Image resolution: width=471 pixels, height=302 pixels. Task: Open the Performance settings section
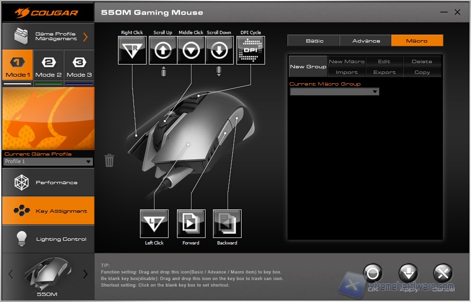[x=48, y=182]
